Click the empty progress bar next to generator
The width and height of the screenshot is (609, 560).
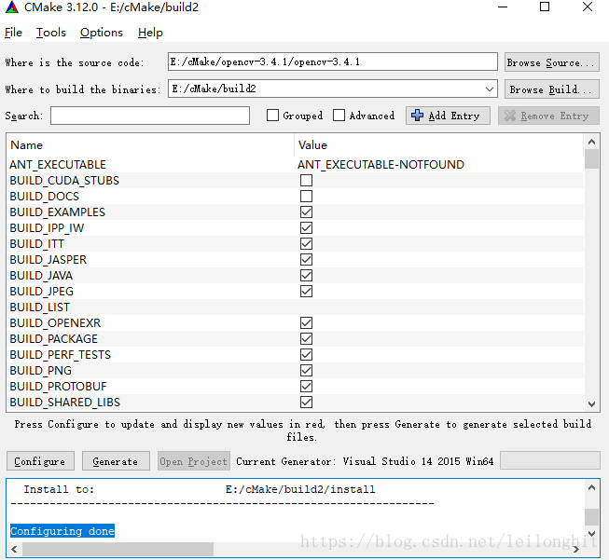tap(549, 460)
